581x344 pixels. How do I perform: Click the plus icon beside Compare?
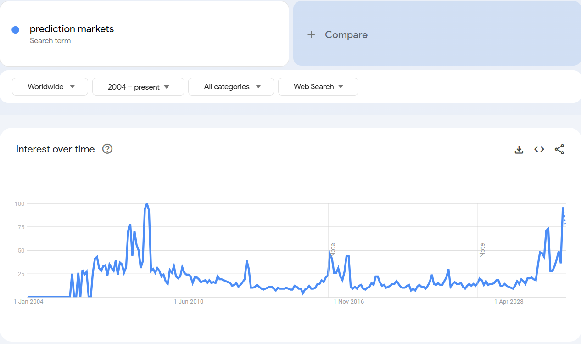pyautogui.click(x=311, y=35)
